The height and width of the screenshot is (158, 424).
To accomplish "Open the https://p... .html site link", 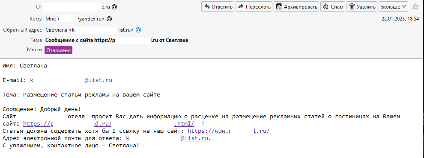I will point(109,124).
